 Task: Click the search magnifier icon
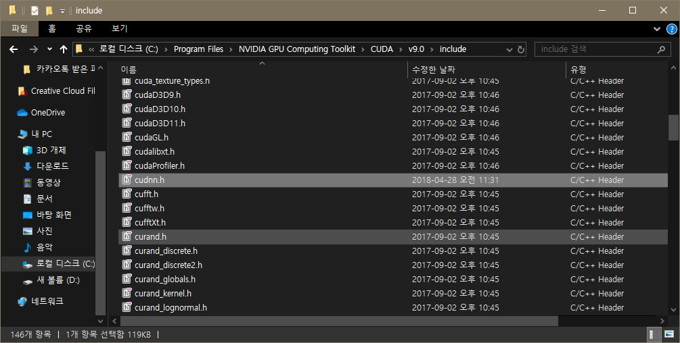click(x=661, y=49)
